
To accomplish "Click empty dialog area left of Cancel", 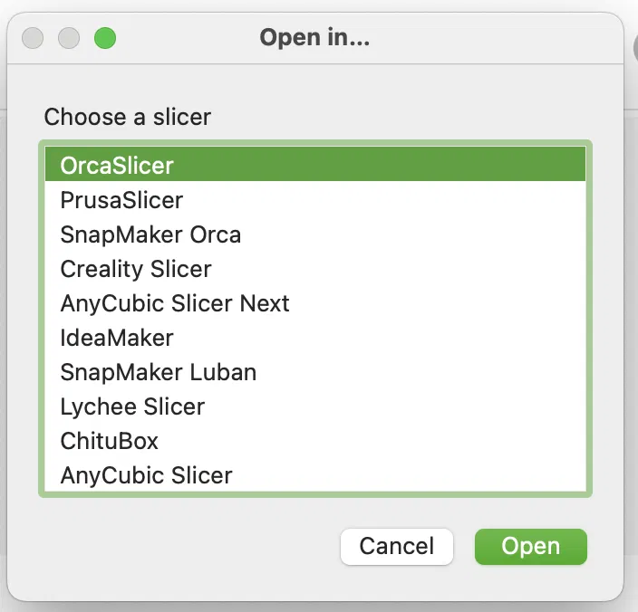I will [x=181, y=547].
